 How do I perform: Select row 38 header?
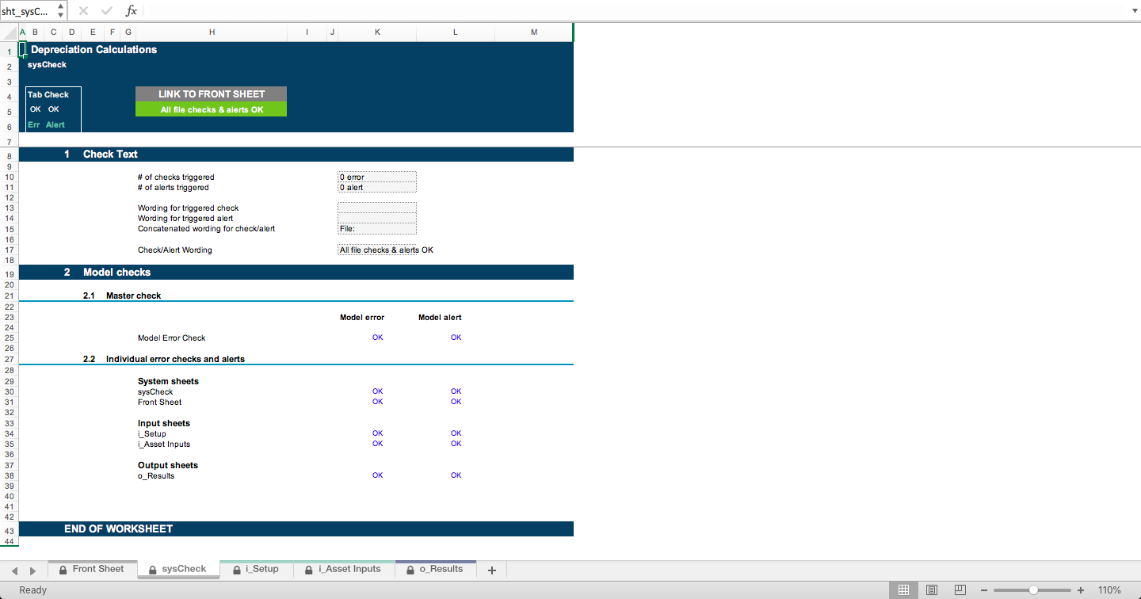click(x=10, y=476)
